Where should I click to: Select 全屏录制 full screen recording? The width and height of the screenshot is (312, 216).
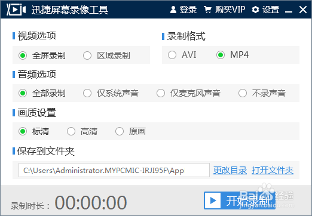click(x=42, y=55)
